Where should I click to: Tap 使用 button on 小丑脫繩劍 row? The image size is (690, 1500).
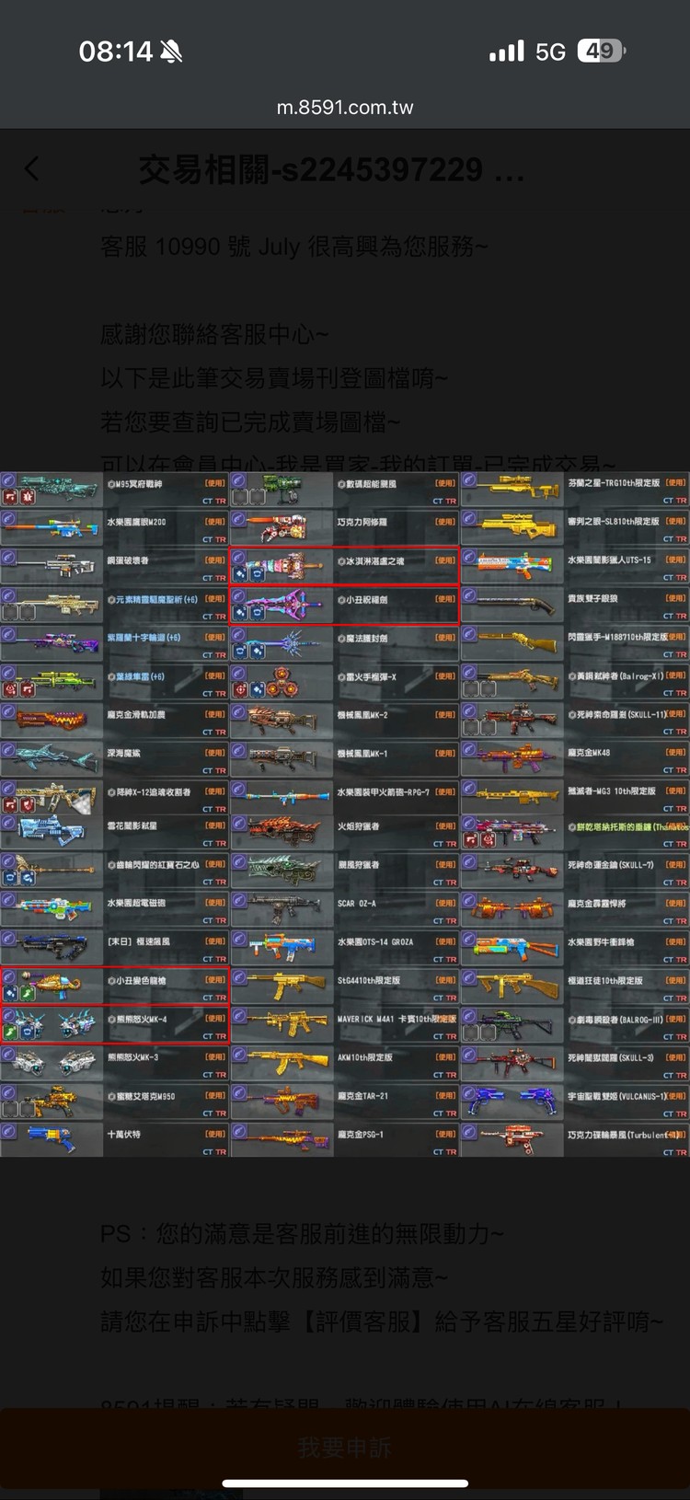[x=445, y=599]
